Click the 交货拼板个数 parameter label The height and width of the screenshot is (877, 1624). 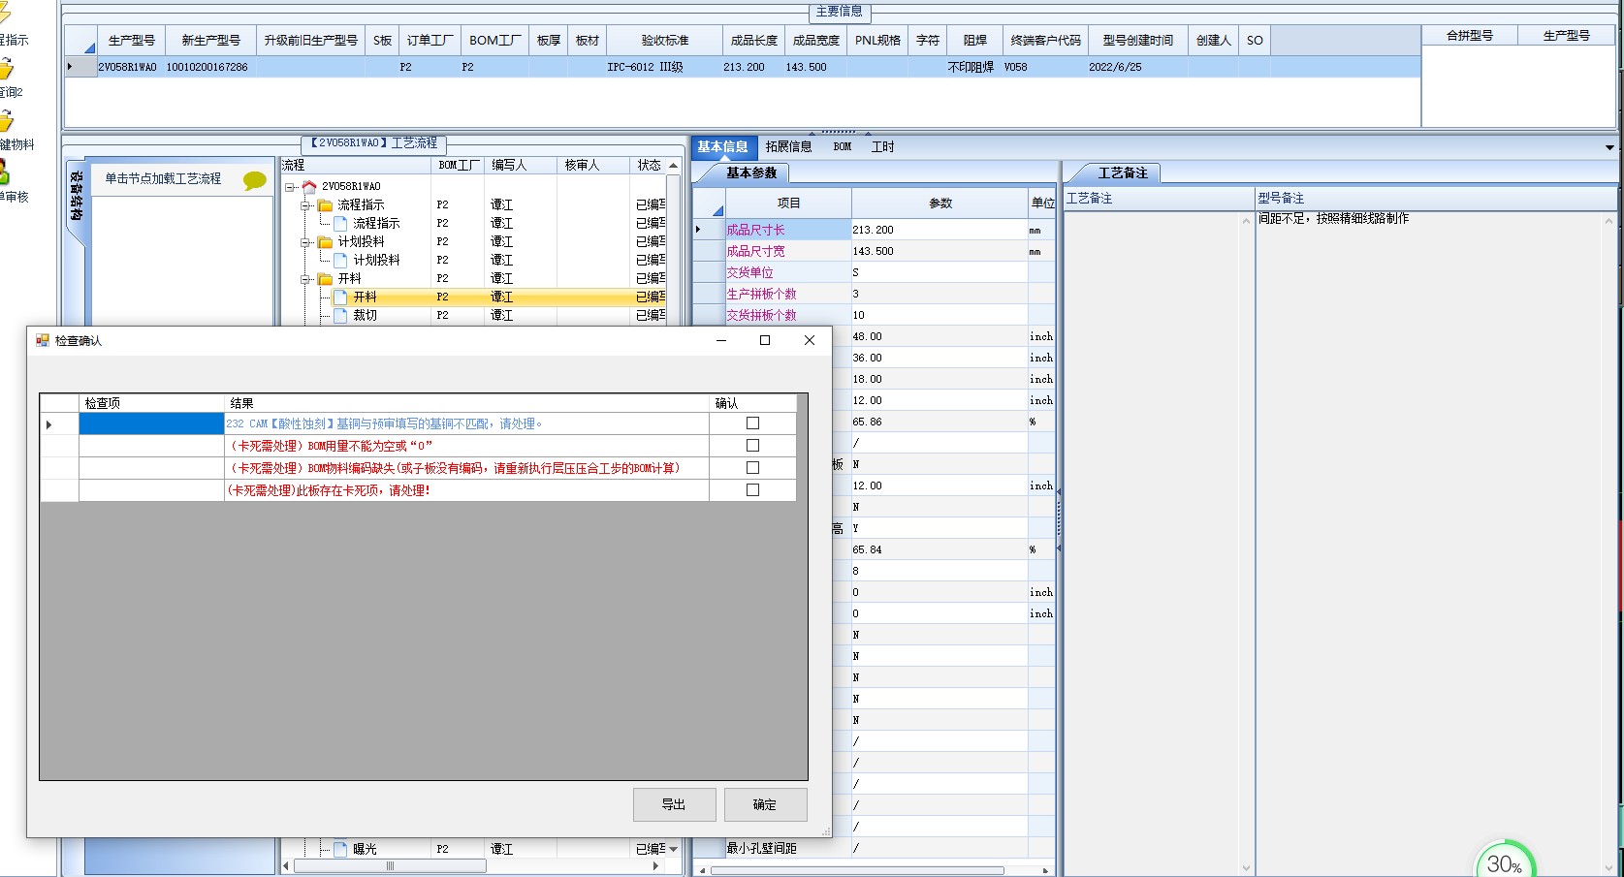(761, 315)
